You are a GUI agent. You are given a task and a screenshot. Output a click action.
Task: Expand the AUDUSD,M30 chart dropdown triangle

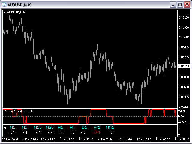tap(5, 13)
